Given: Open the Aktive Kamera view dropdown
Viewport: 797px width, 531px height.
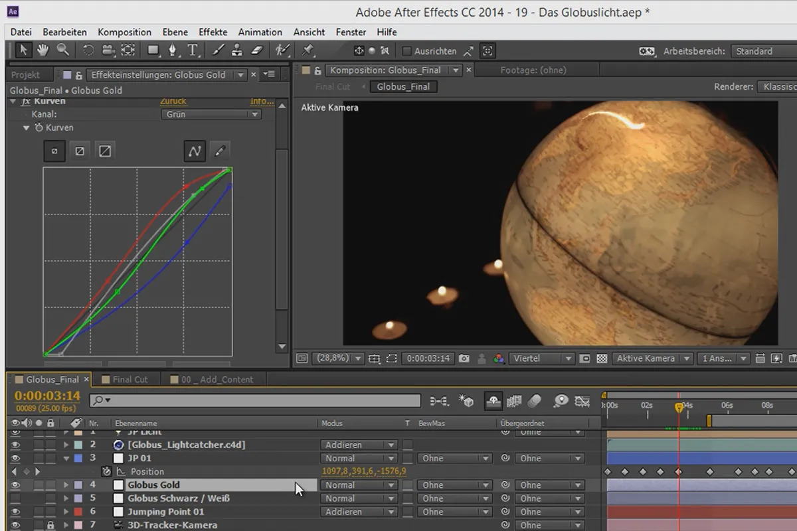Looking at the screenshot, I should tap(652, 358).
